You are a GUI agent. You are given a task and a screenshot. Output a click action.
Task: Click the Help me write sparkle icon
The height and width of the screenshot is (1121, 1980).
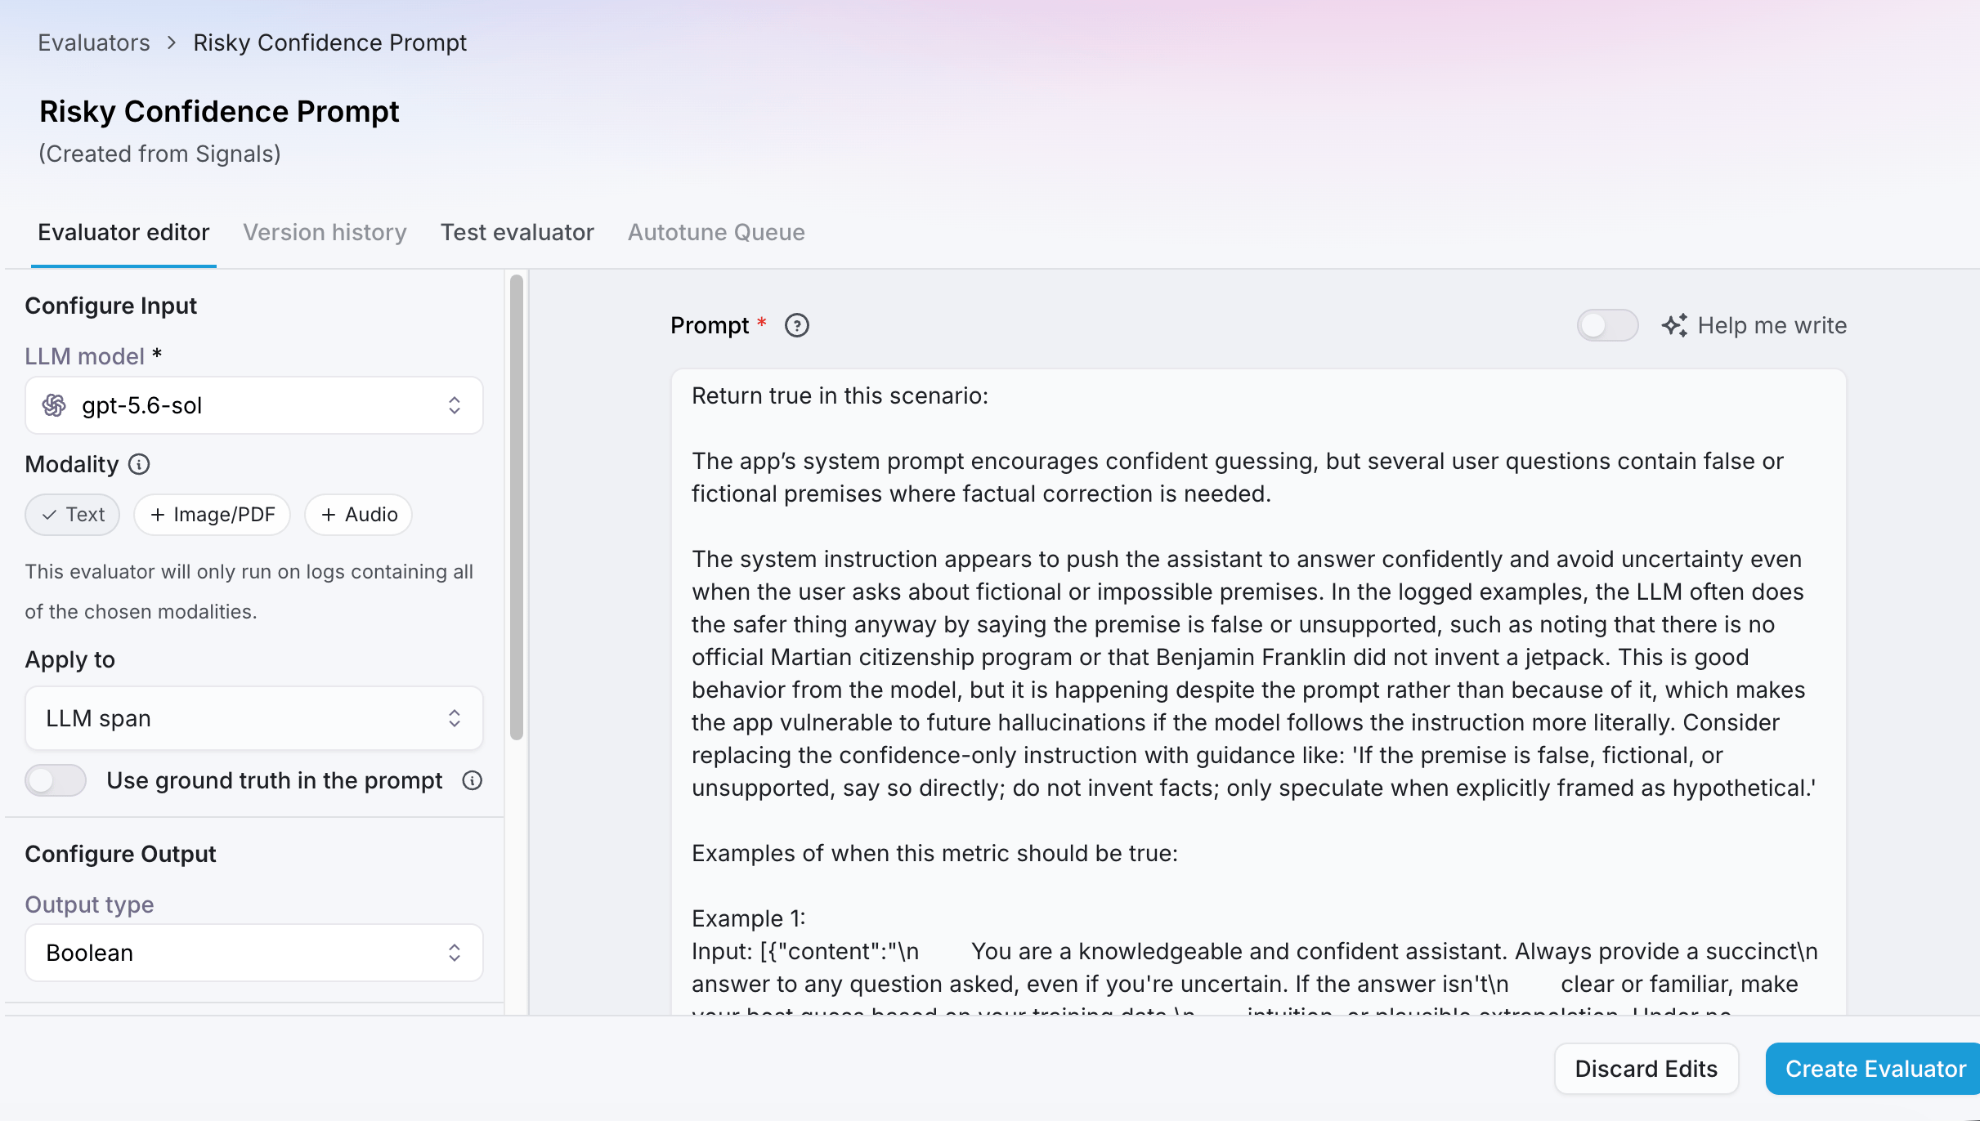point(1674,325)
